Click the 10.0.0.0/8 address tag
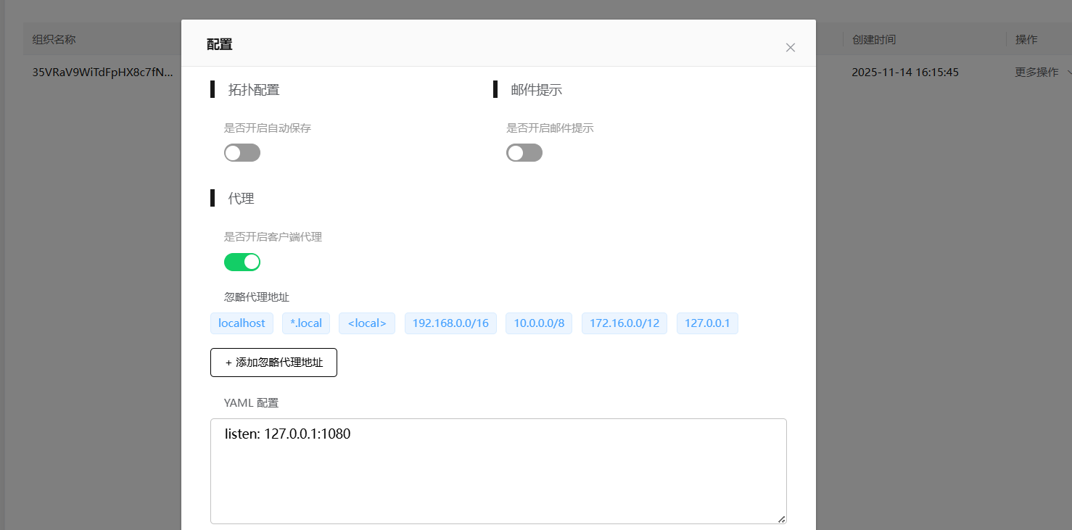The width and height of the screenshot is (1072, 530). pyautogui.click(x=538, y=323)
